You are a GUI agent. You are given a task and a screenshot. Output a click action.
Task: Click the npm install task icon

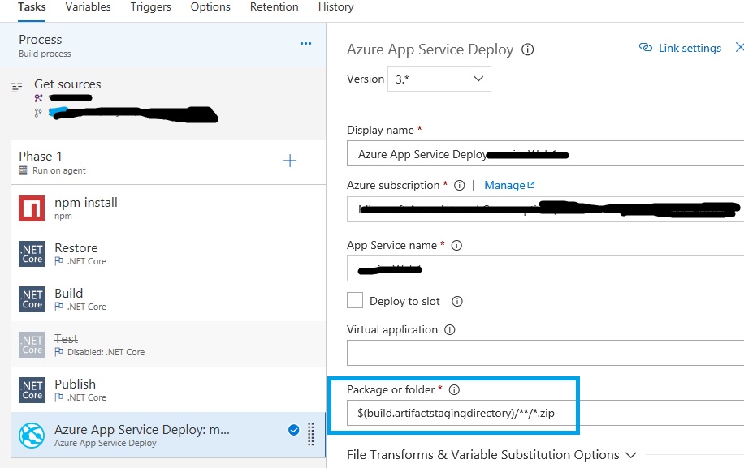[32, 209]
